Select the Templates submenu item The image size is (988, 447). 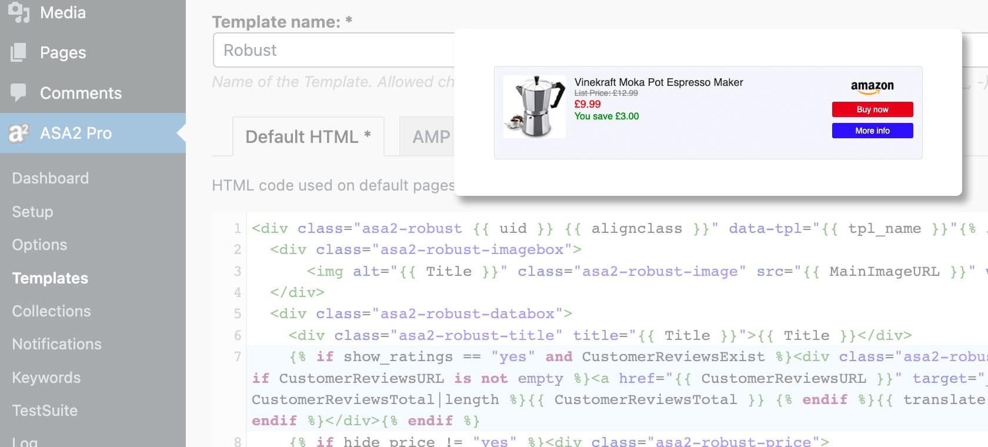(50, 278)
